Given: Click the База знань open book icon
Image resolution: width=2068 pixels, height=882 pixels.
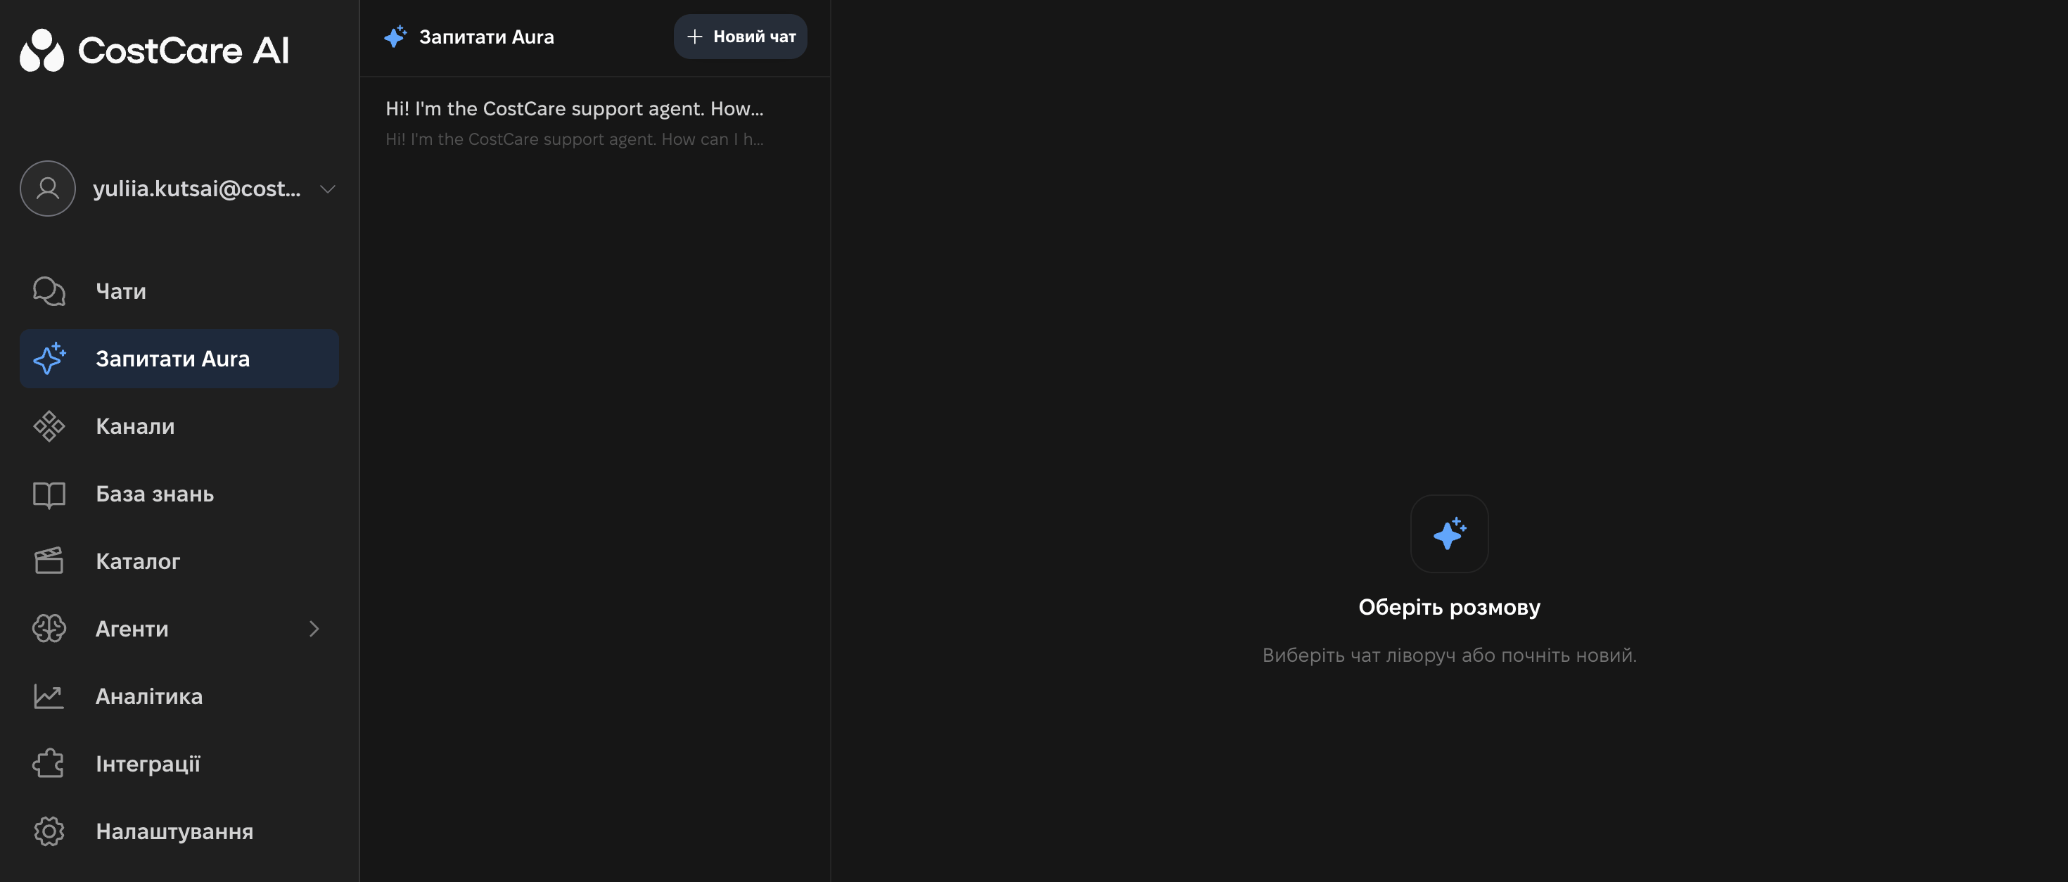Looking at the screenshot, I should pos(49,494).
